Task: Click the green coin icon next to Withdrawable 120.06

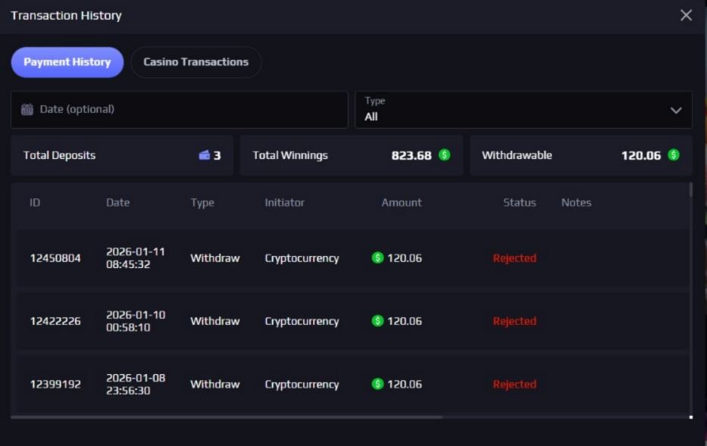Action: (674, 155)
